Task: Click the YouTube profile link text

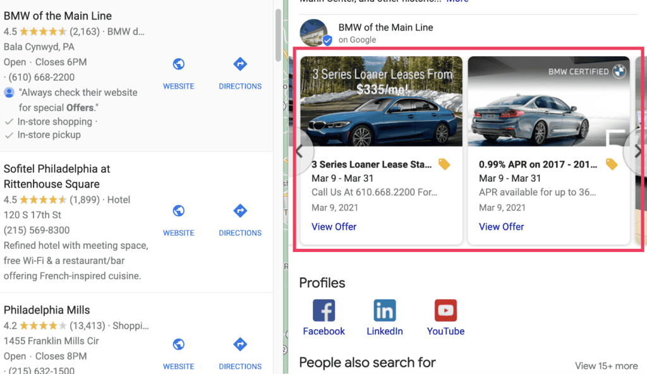Action: [445, 331]
